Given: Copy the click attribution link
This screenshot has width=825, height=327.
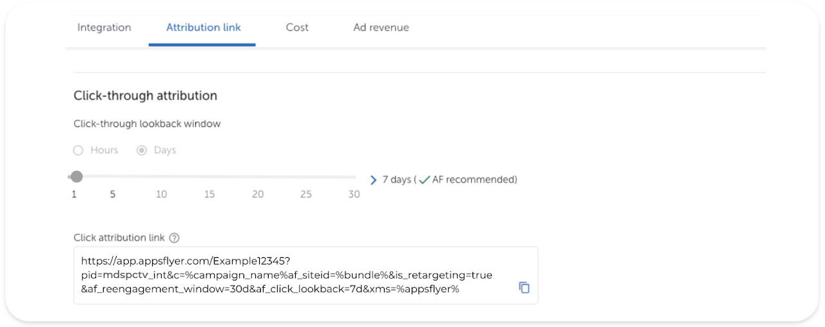Looking at the screenshot, I should point(524,288).
